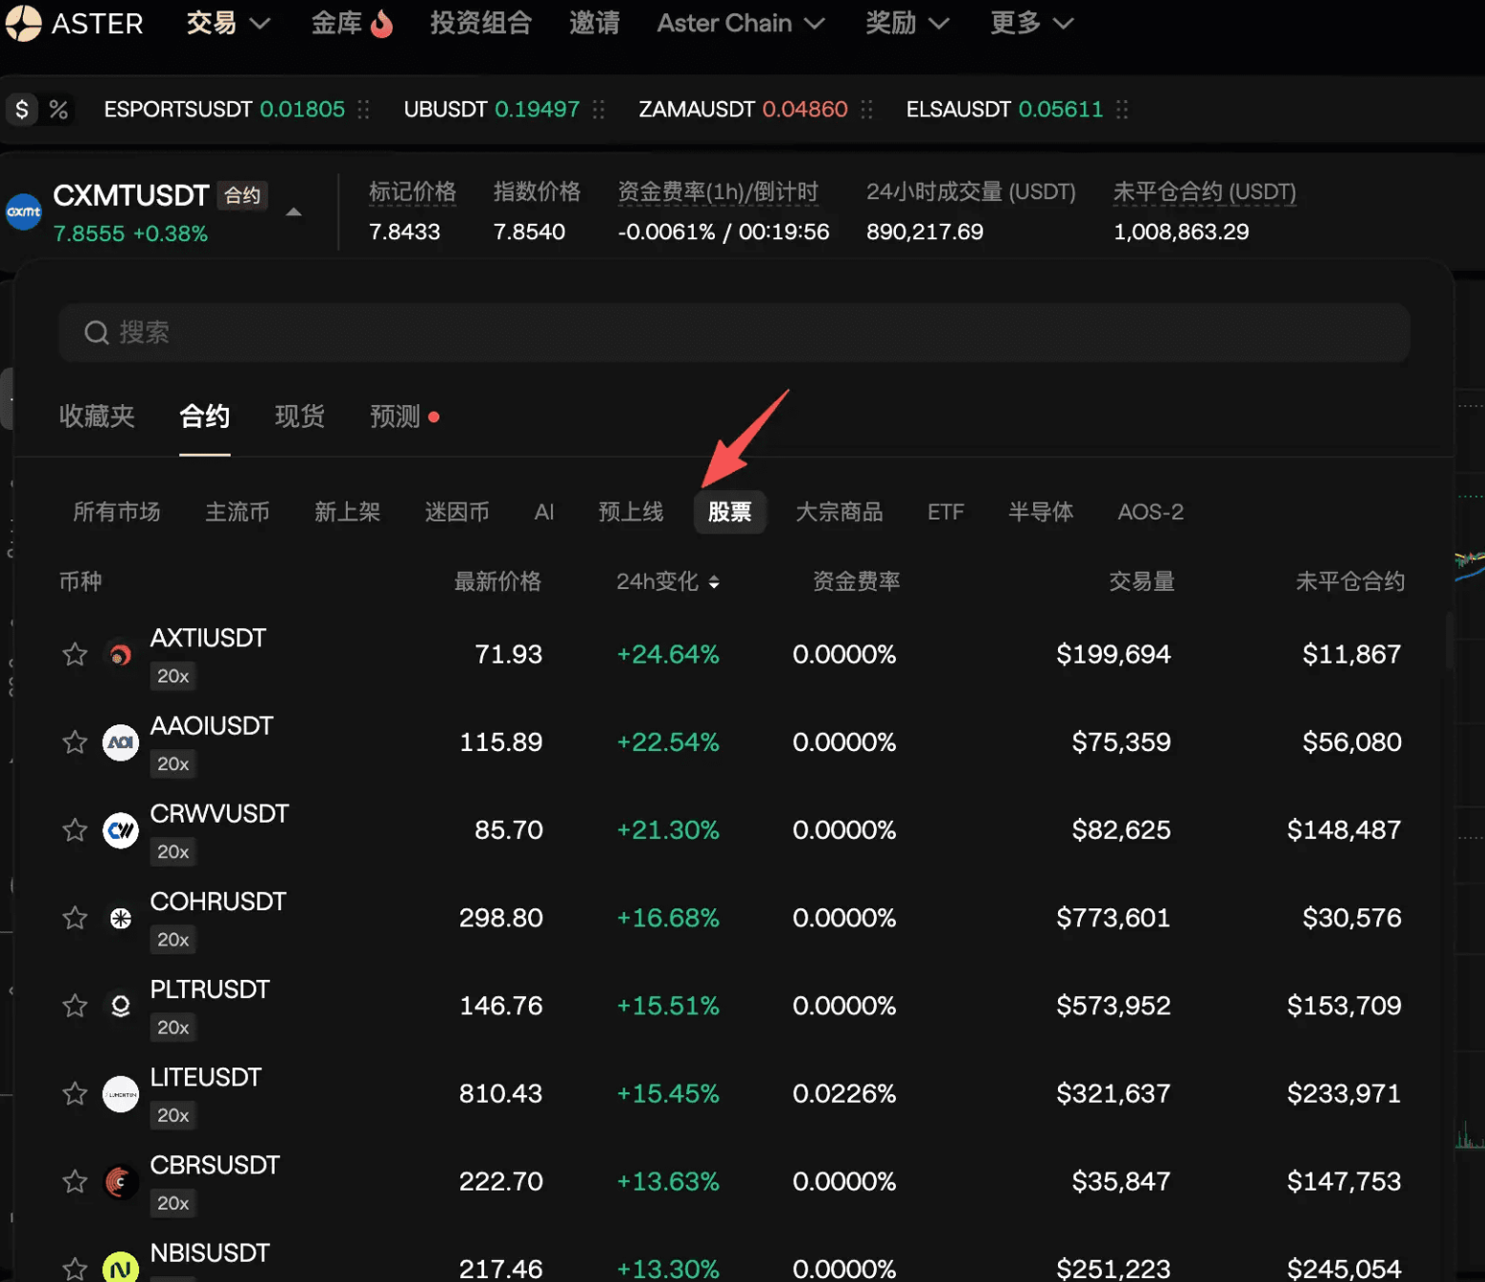Favorite LITEUSDT with its star
The width and height of the screenshot is (1485, 1282).
pos(75,1092)
